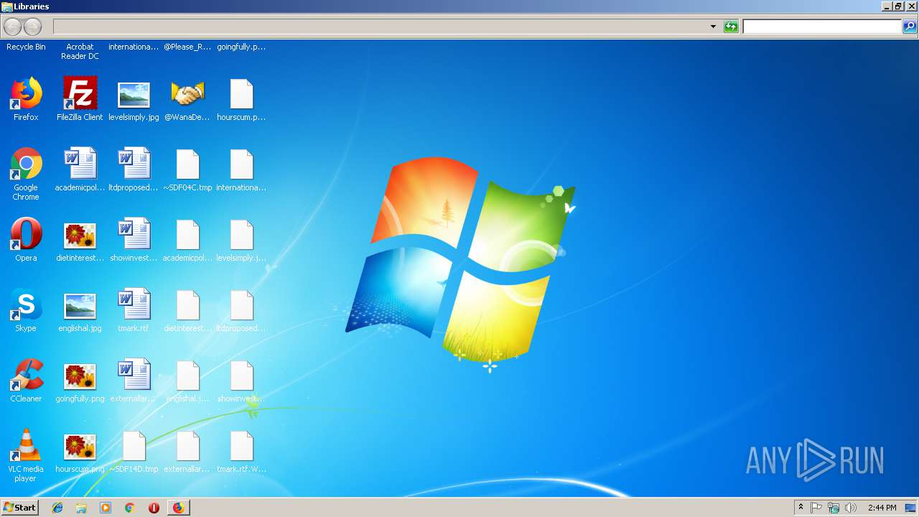Open the VLC media player shortcut
The image size is (919, 517).
26,446
